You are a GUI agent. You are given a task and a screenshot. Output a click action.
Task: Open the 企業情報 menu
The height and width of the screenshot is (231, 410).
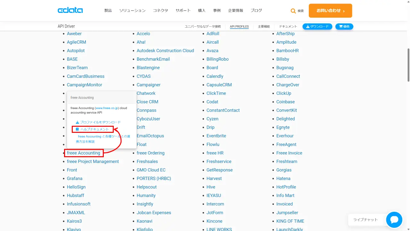(x=235, y=11)
